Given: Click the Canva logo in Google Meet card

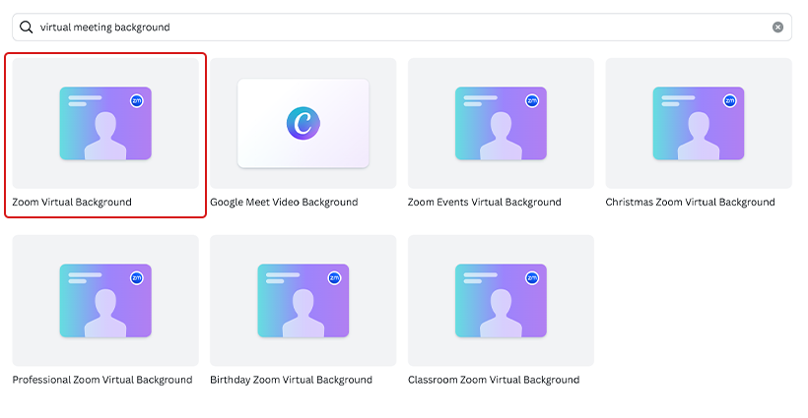Looking at the screenshot, I should click(303, 123).
